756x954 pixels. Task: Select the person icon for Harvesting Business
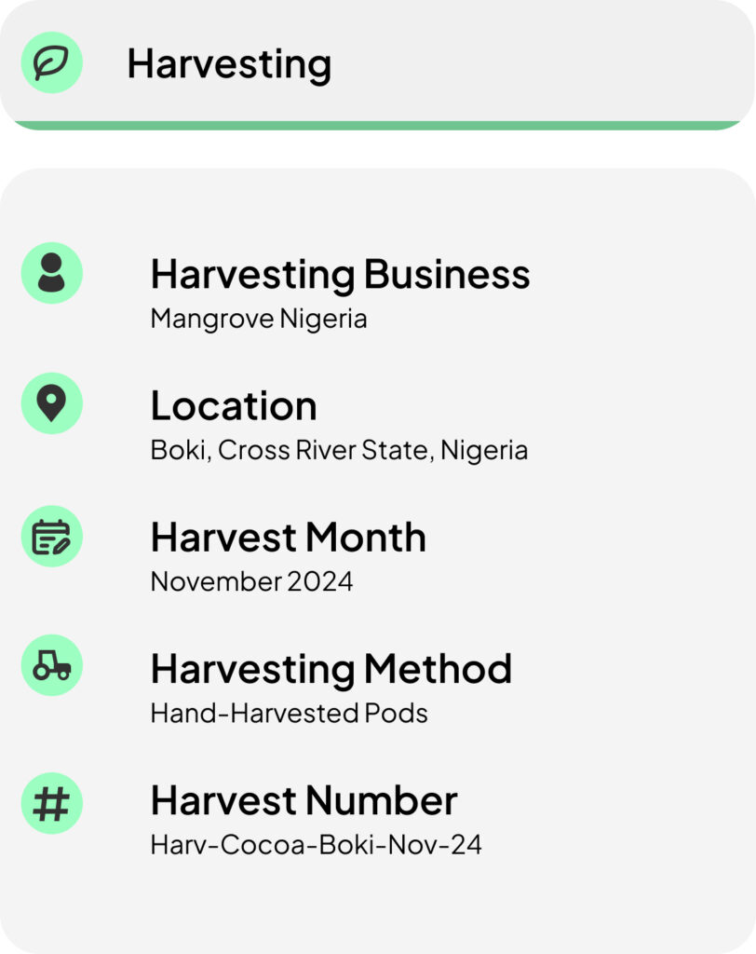(x=52, y=273)
